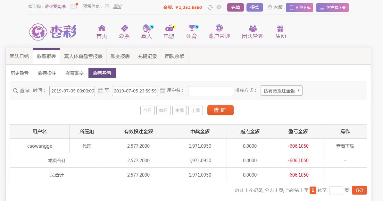Refresh the account balance
Image resolution: width=383 pixels, height=201 pixels.
210,7
